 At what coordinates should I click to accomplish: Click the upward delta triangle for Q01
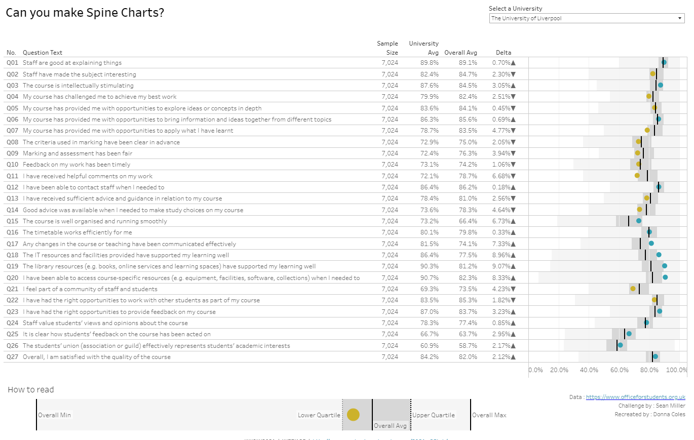tap(513, 62)
